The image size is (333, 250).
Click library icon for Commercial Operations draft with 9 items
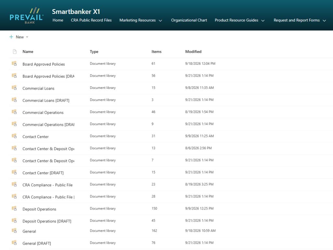tap(14, 124)
